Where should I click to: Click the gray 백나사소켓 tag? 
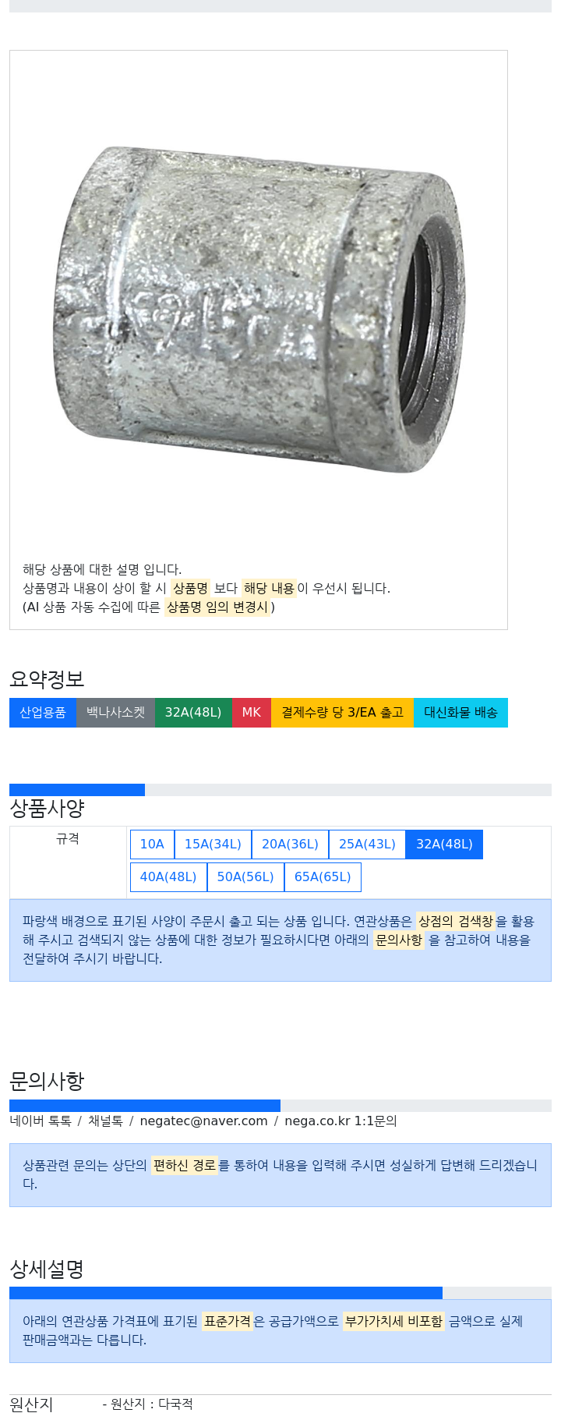[115, 713]
